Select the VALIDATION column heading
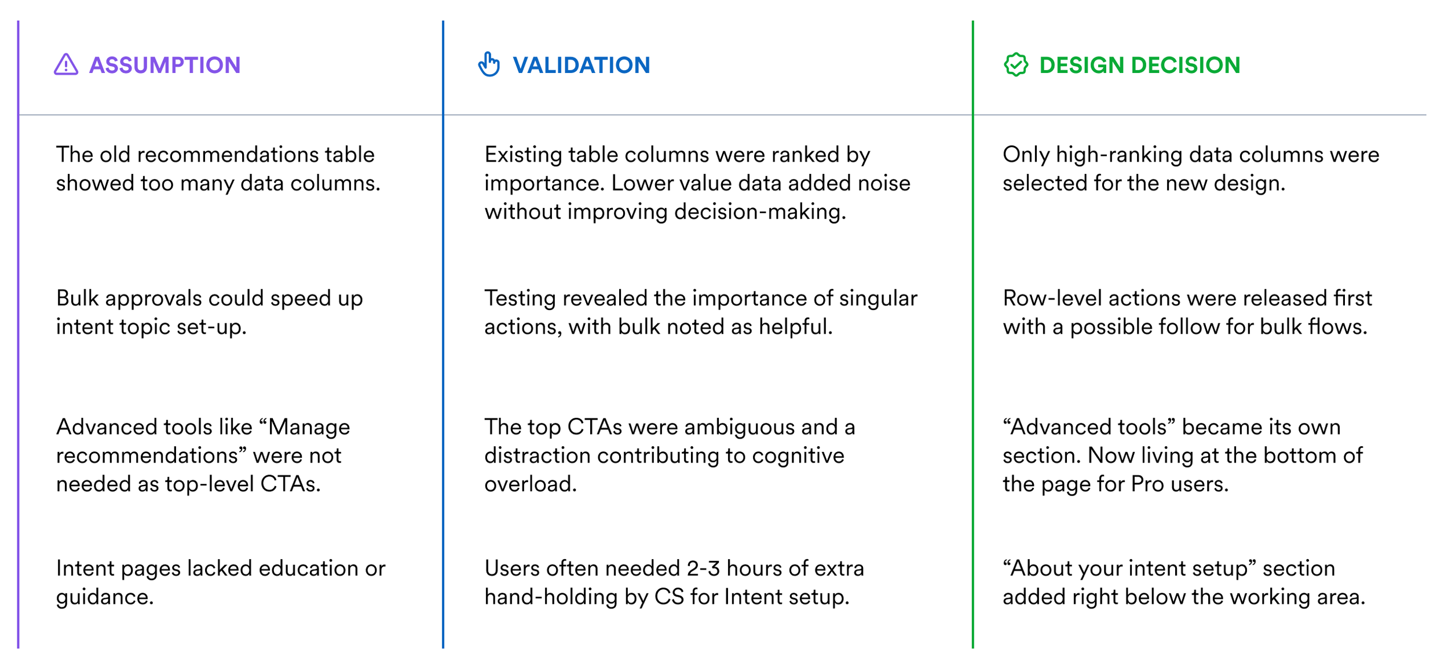The height and width of the screenshot is (660, 1448). point(582,65)
